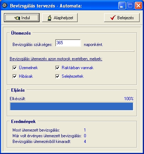The height and width of the screenshot is (154, 144).
Task: Click the Üzemelnek label text
Action: point(29,68)
